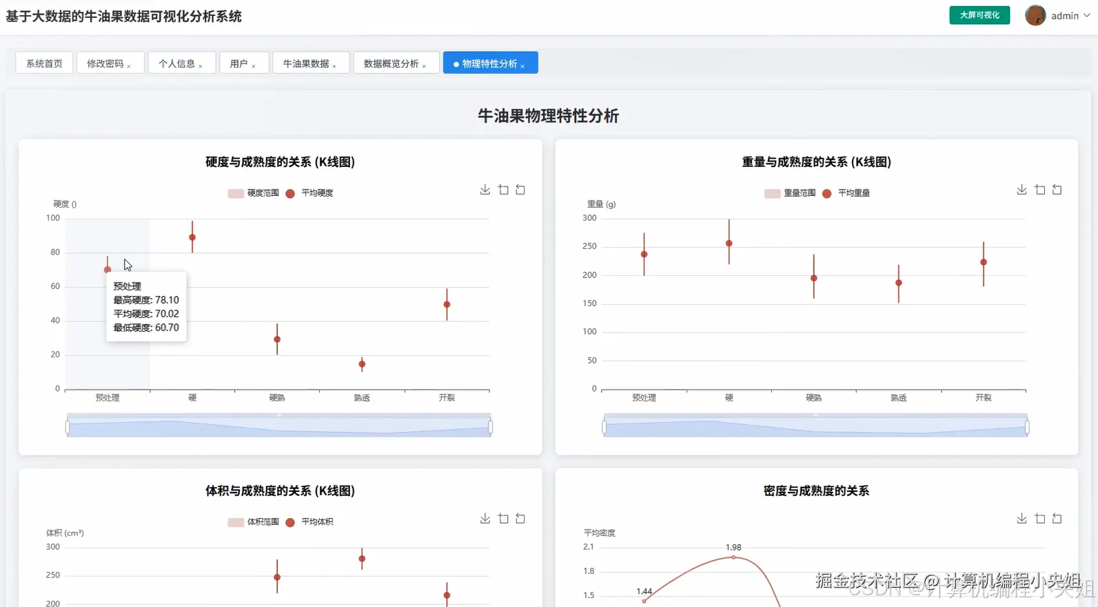The width and height of the screenshot is (1098, 607).
Task: Click the 1.98 peak point on density chart
Action: pos(733,557)
